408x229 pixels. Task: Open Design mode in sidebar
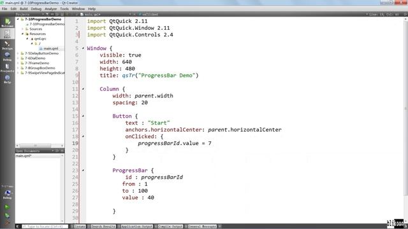click(7, 45)
